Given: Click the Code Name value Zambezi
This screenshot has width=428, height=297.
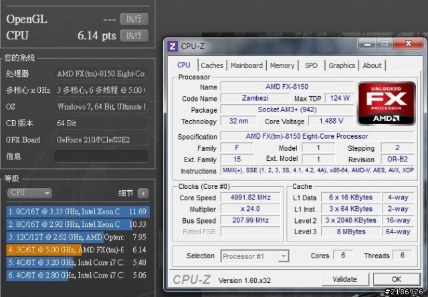Looking at the screenshot, I should pyautogui.click(x=255, y=98).
